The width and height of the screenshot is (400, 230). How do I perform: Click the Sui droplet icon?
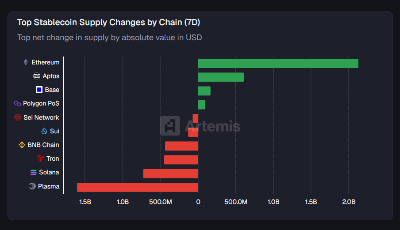44,131
